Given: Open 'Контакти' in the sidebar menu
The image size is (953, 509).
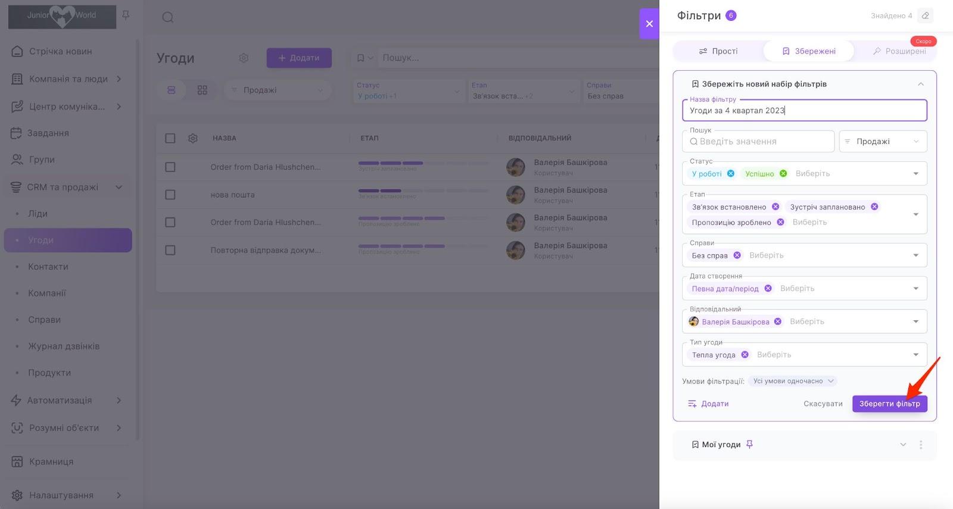Looking at the screenshot, I should tap(48, 267).
